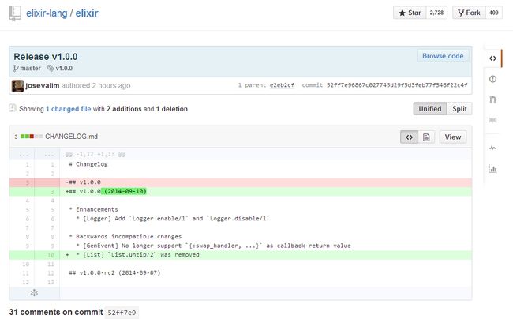Jump to 1 changed file link
This screenshot has height=319, width=513.
click(x=69, y=109)
